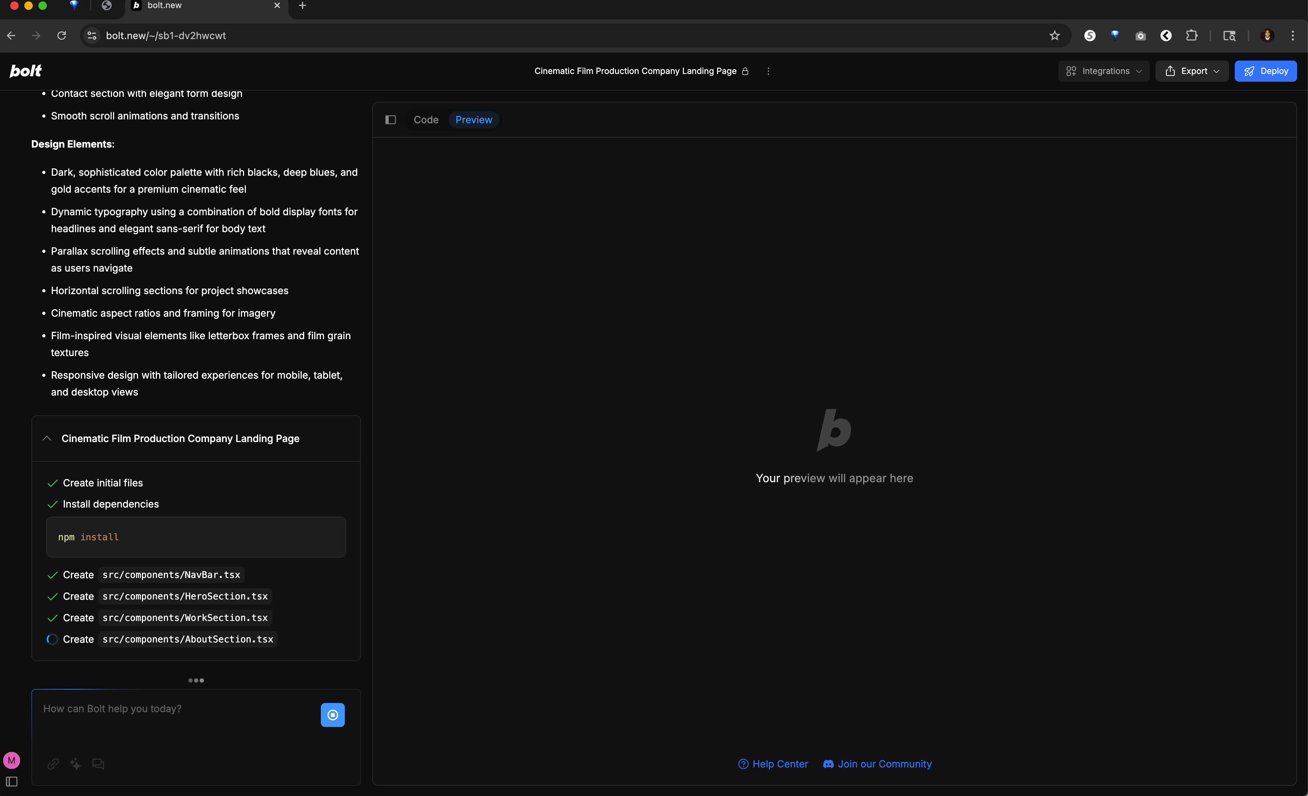Open the Integrations dropdown
This screenshot has height=796, width=1308.
1104,71
